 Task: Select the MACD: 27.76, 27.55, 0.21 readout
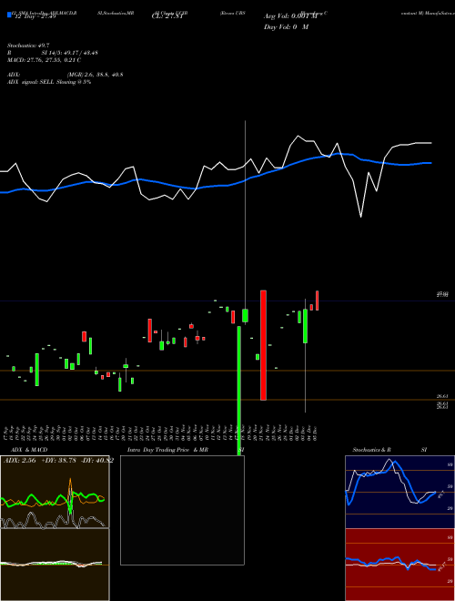pos(44,60)
